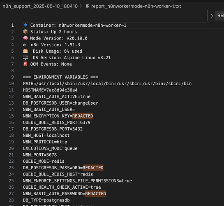Image resolution: width=224 pixels, height=206 pixels.
Task: Click the QUEUE_BULL_REDIS_PORT=6379 line
Action: click(57, 122)
